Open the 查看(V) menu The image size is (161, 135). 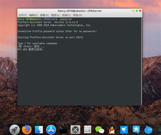pyautogui.click(x=44, y=15)
